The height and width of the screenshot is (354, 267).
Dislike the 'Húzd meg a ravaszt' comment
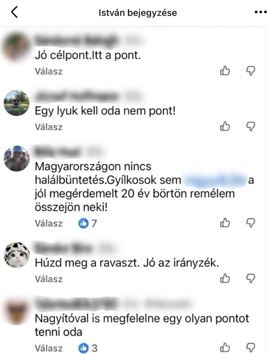coord(250,279)
